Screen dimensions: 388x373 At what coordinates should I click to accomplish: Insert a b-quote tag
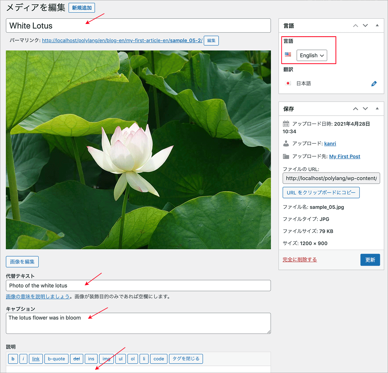56,359
